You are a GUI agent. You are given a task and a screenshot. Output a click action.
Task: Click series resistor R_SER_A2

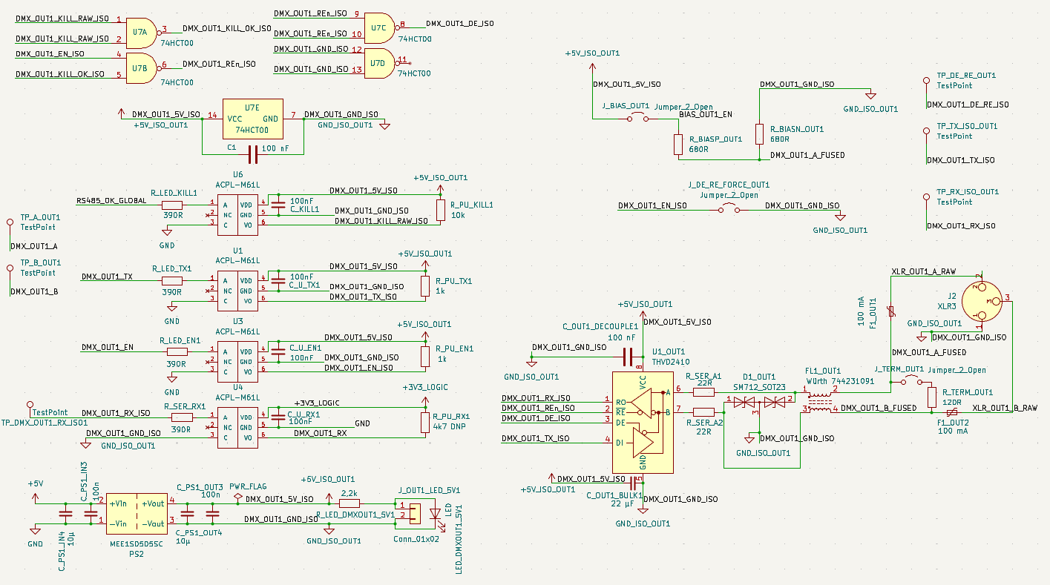(x=703, y=412)
